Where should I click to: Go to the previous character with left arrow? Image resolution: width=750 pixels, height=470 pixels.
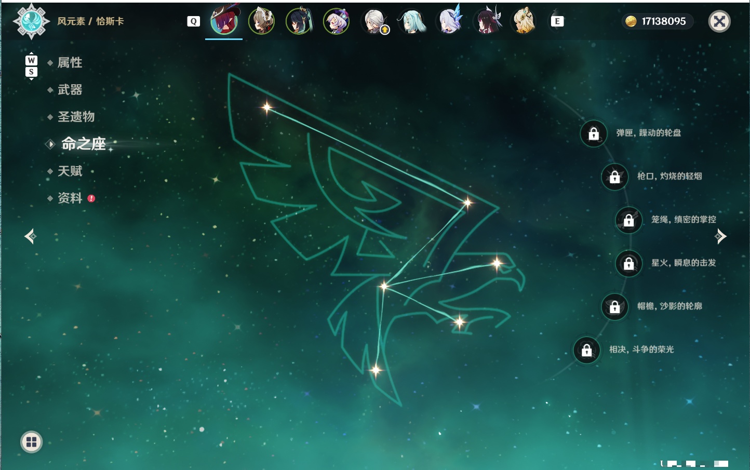(30, 236)
